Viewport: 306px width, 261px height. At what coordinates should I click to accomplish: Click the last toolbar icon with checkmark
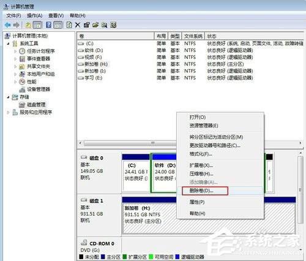(113, 25)
